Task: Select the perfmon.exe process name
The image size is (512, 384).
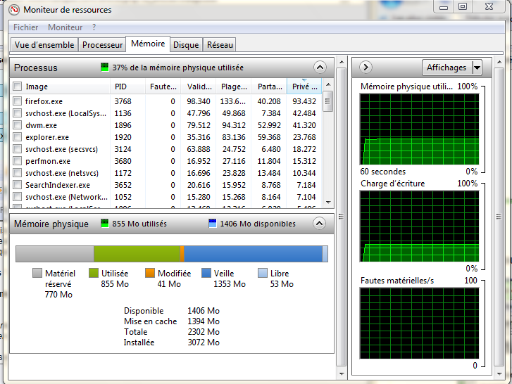Action: point(48,161)
